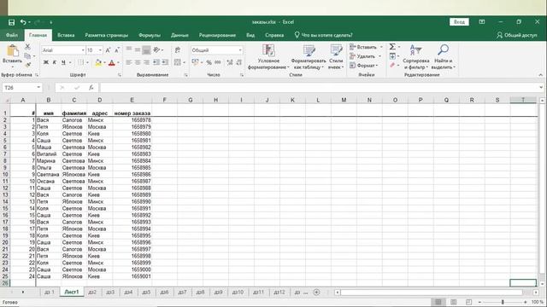Screen dimensions: 547x307
Task: Click the Increase Indent icon
Action: point(165,62)
